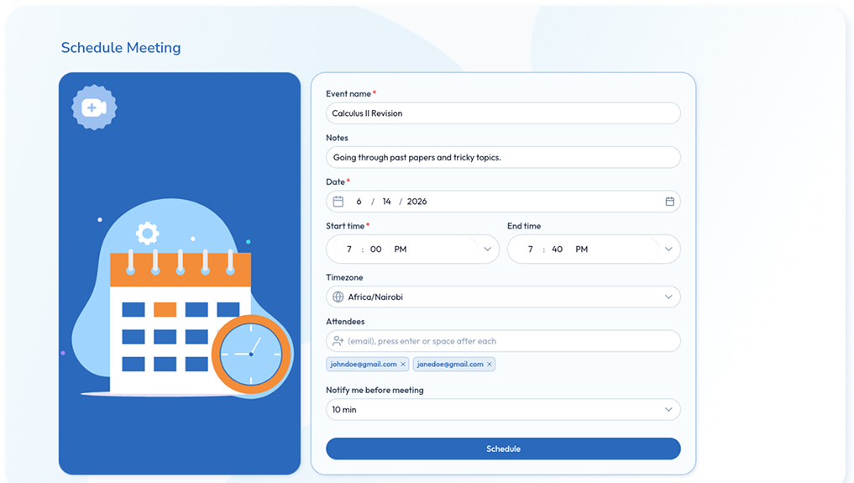Click the Schedule button
Image resolution: width=854 pixels, height=483 pixels.
(503, 449)
